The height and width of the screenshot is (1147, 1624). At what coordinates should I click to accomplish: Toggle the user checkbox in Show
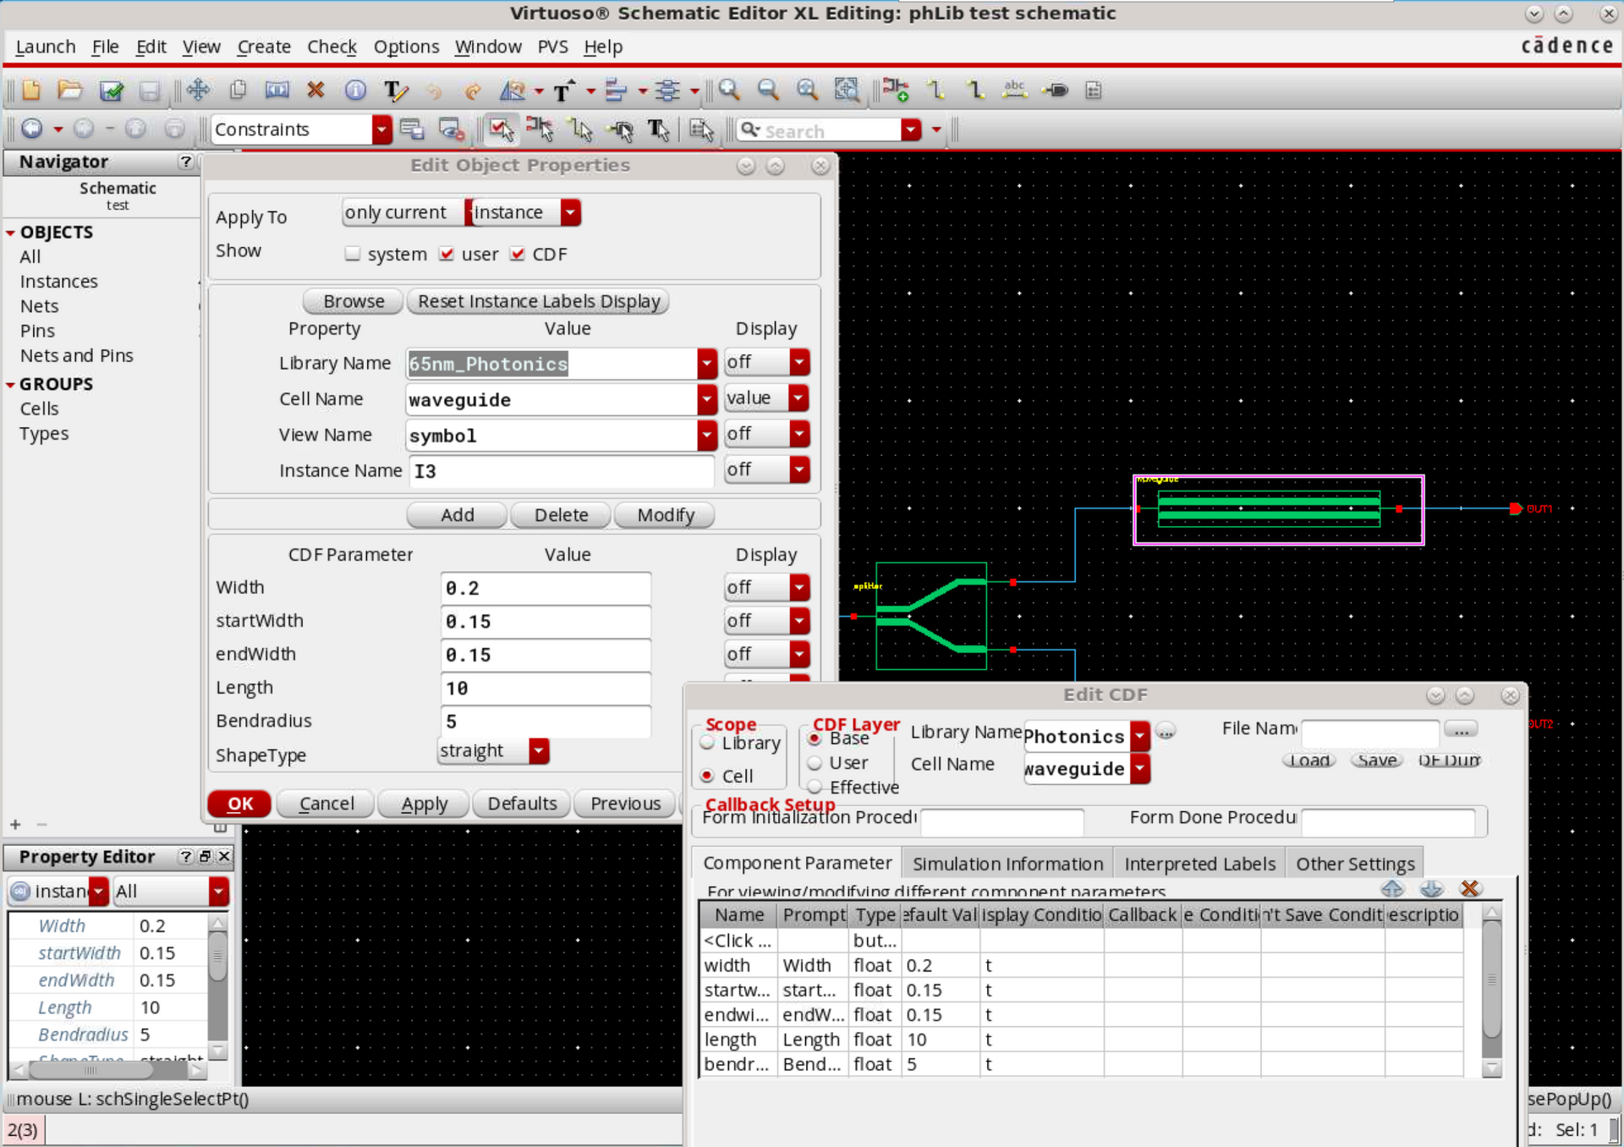pos(447,254)
